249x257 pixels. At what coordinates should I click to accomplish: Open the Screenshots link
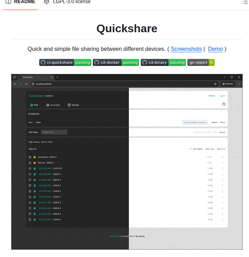click(186, 49)
